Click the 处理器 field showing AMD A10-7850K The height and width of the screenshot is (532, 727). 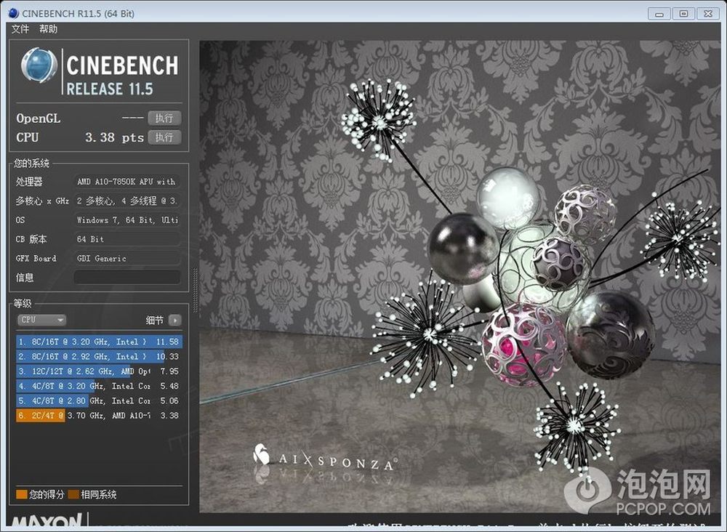(x=126, y=182)
